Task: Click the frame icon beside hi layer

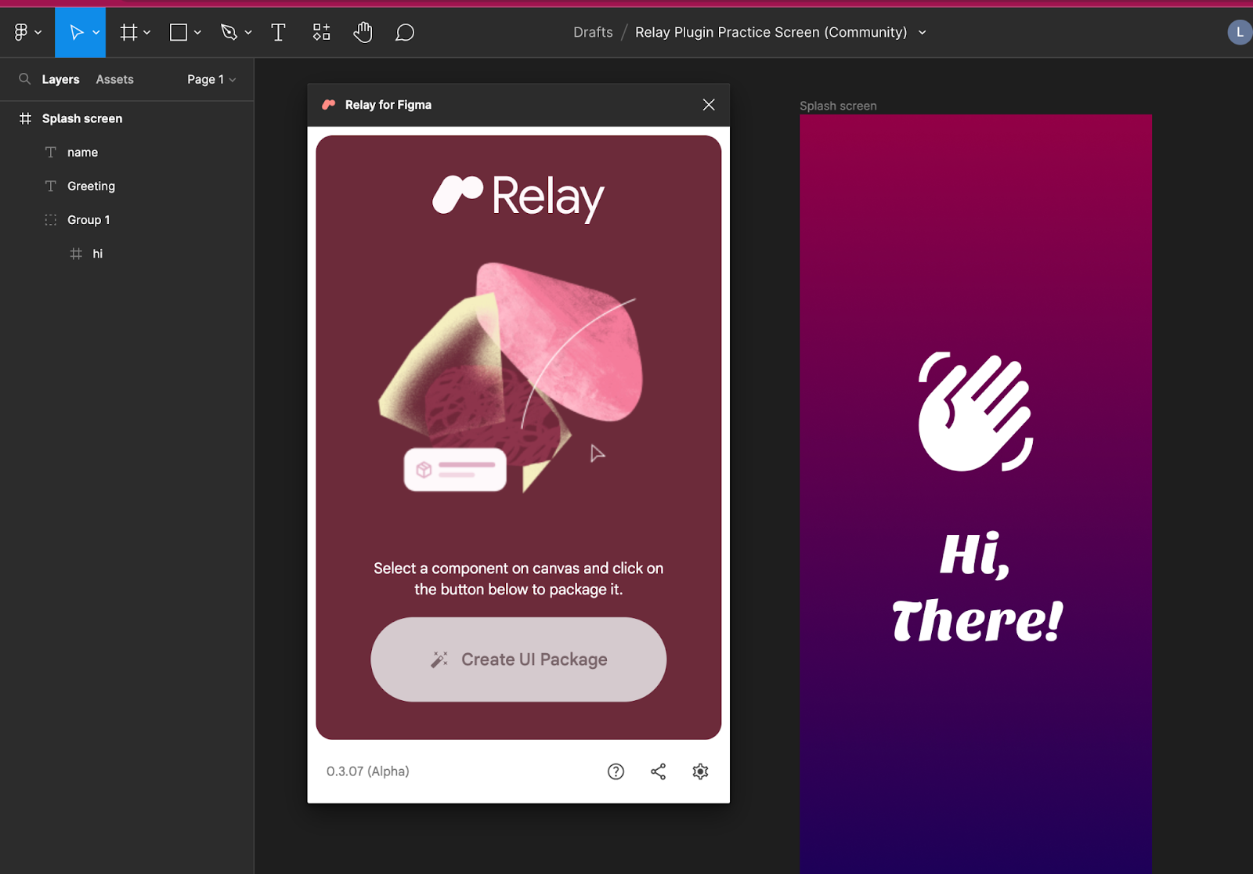Action: tap(76, 253)
